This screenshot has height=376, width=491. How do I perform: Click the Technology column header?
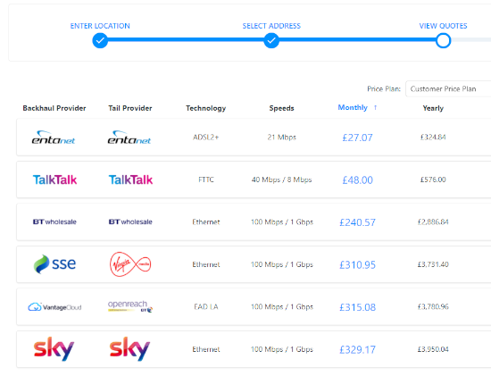pyautogui.click(x=205, y=108)
